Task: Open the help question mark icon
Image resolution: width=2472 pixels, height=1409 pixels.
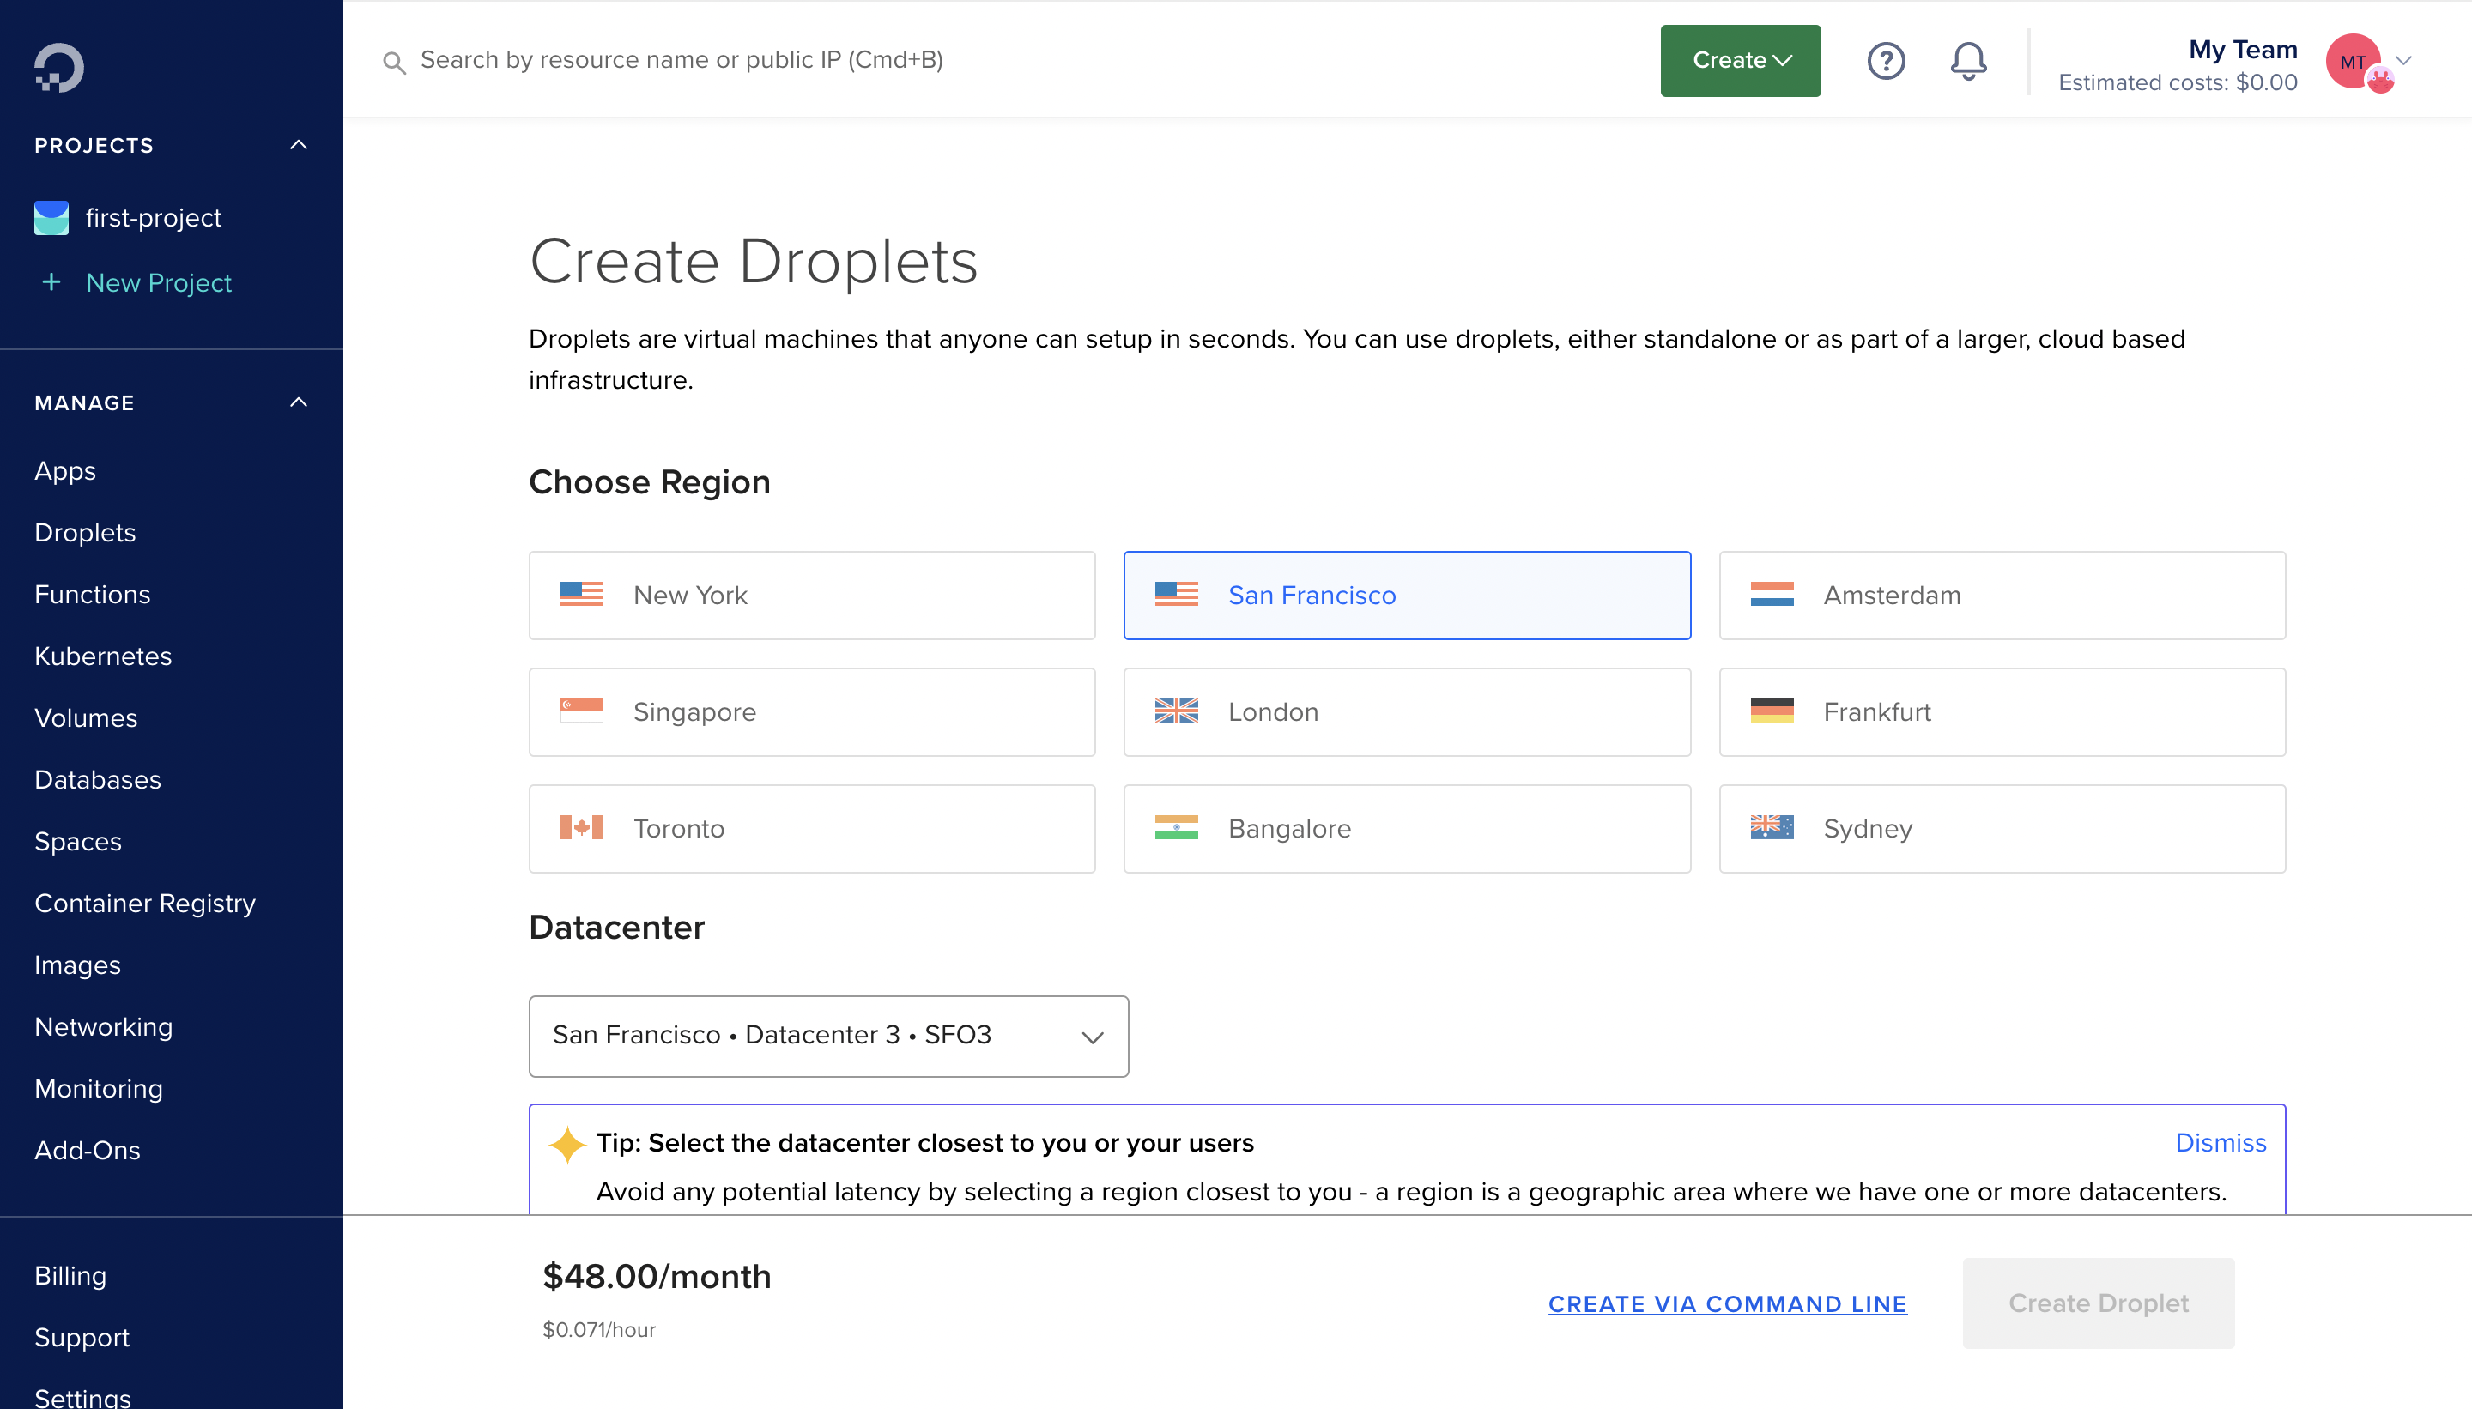Action: (x=1886, y=61)
